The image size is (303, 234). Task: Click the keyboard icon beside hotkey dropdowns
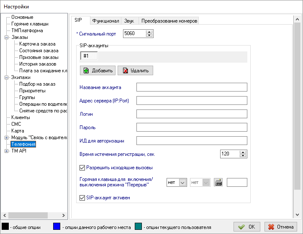coord(218,183)
